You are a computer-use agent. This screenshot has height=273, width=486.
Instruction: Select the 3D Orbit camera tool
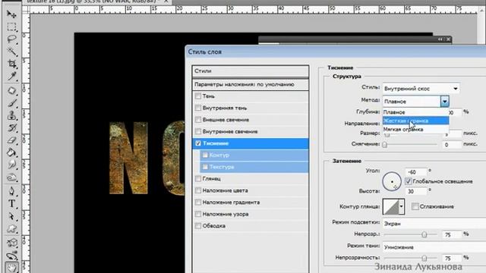(x=11, y=256)
